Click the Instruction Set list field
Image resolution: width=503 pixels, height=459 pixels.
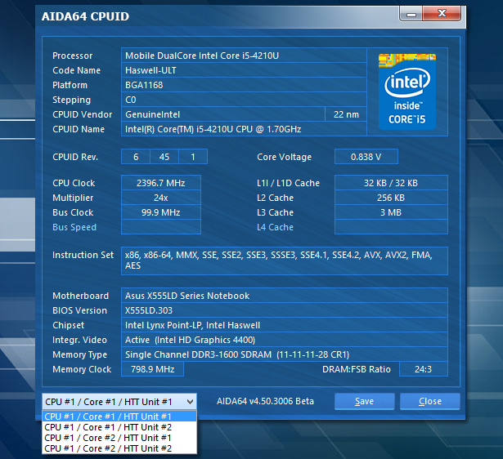coord(285,261)
